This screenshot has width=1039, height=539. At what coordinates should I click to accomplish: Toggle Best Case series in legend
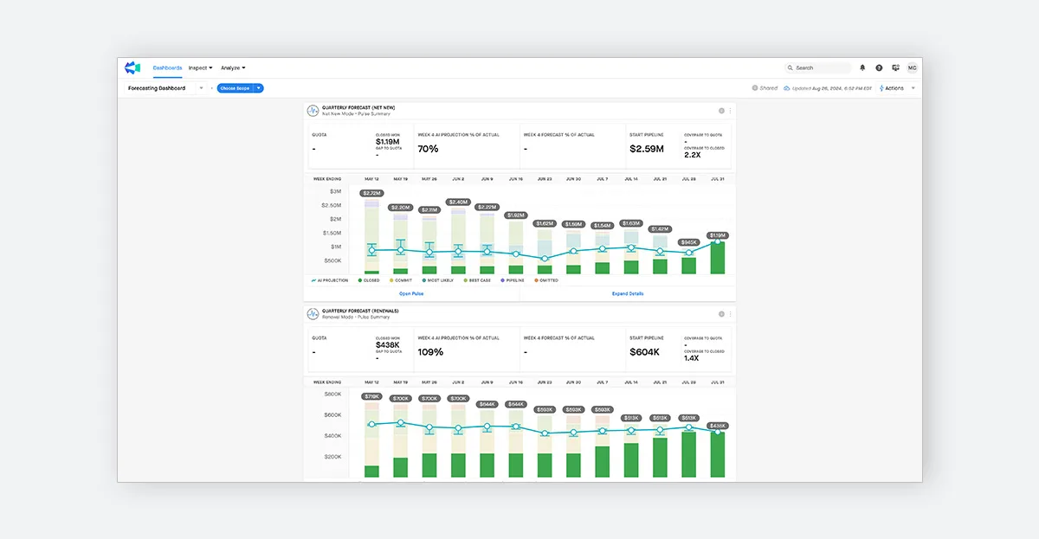478,280
